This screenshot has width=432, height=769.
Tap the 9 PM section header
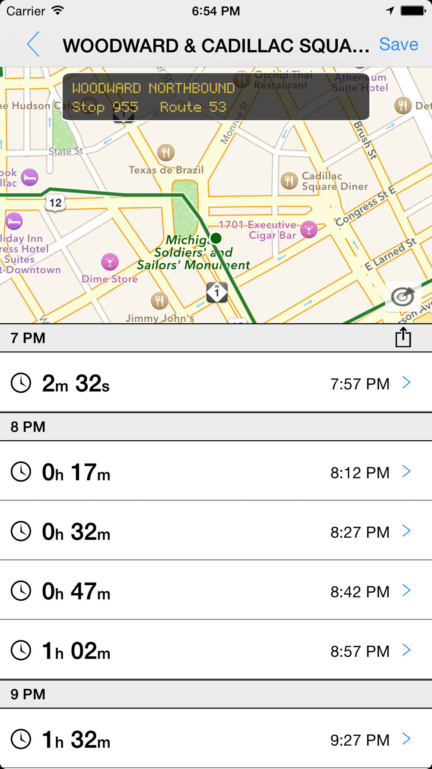pyautogui.click(x=216, y=694)
